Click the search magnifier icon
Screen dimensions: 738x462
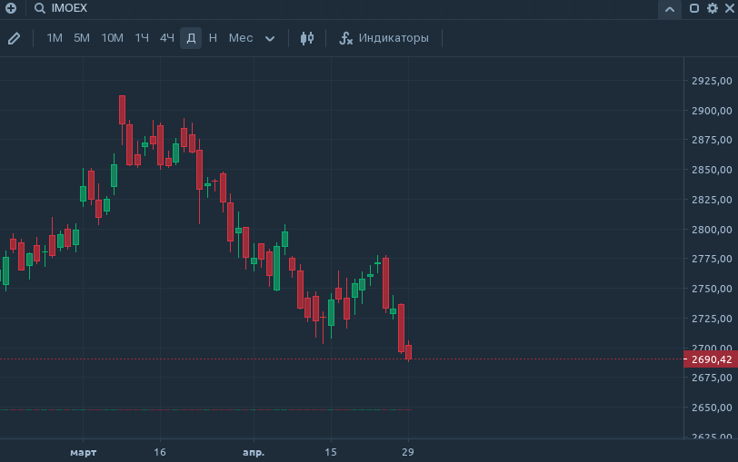tap(40, 8)
